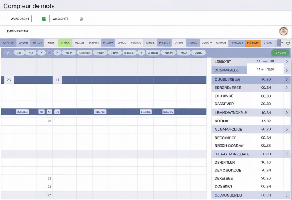Open the circular profile badge at the top right
The image size is (292, 200).
[x=284, y=31]
